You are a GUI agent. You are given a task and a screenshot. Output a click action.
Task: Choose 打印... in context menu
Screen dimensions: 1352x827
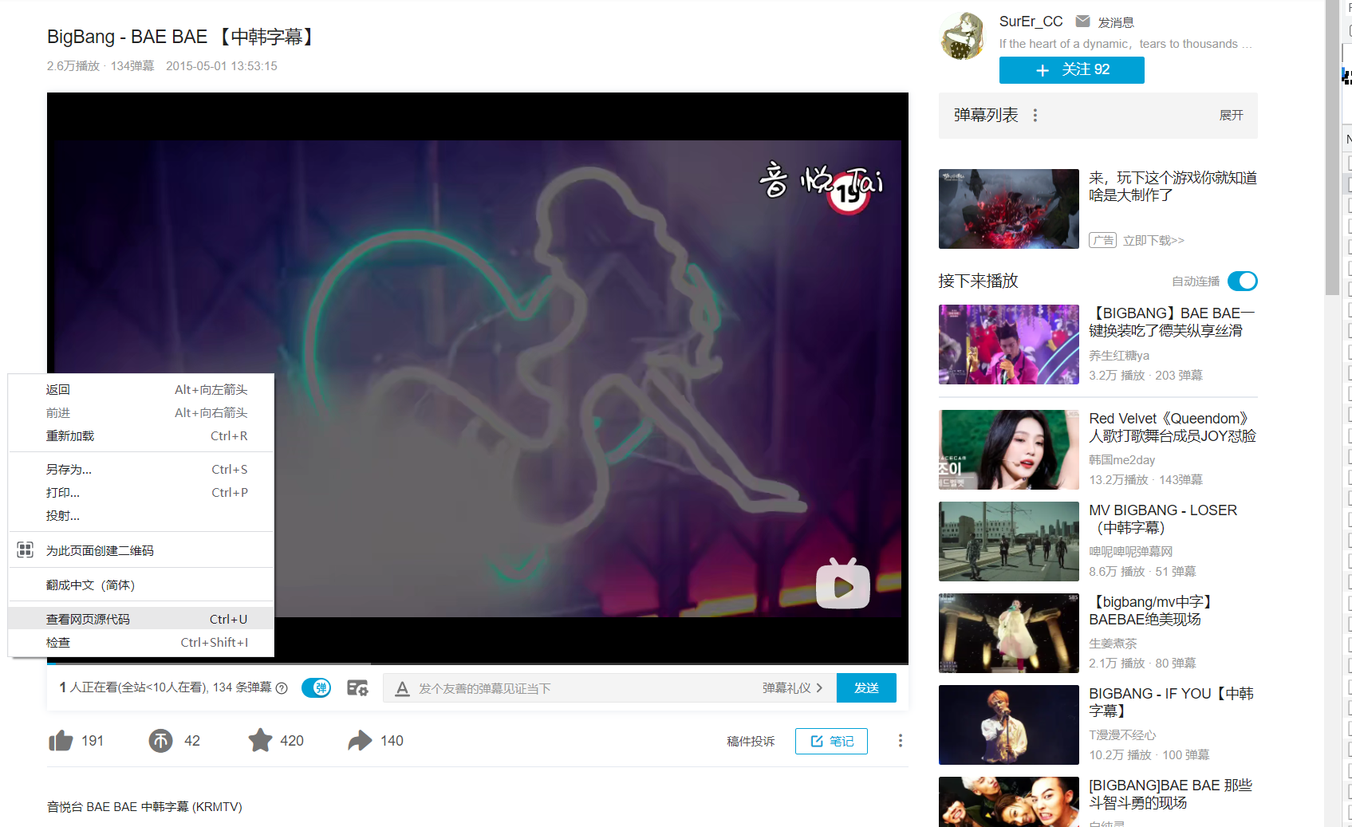click(141, 492)
